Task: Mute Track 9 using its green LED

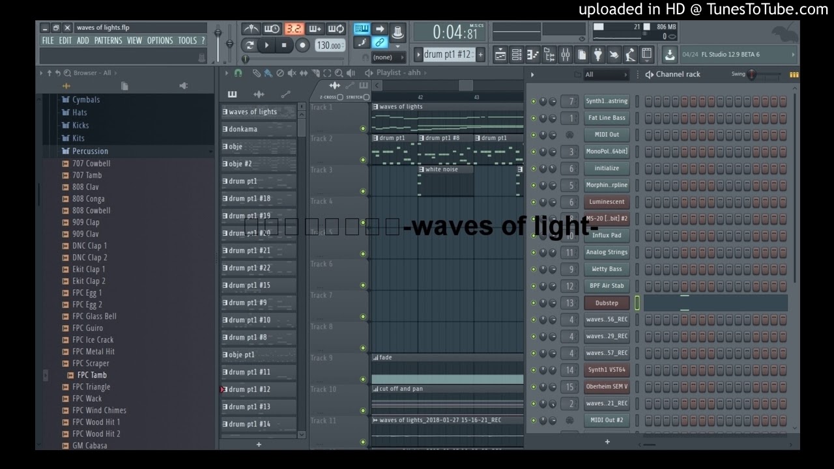Action: click(x=363, y=379)
